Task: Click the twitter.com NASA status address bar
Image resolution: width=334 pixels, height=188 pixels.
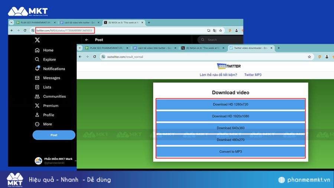Action: pos(65,30)
